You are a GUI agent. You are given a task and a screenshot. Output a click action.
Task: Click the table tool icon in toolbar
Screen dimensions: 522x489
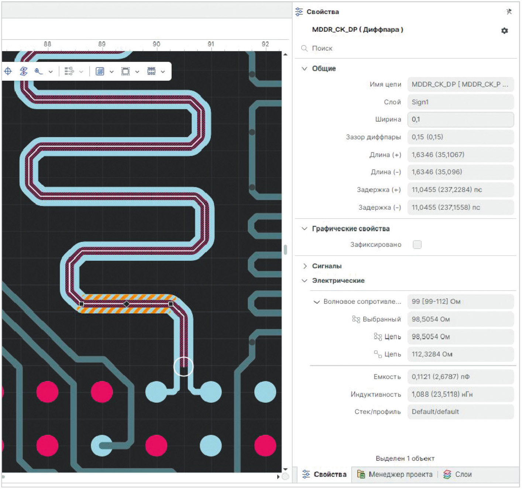[151, 71]
